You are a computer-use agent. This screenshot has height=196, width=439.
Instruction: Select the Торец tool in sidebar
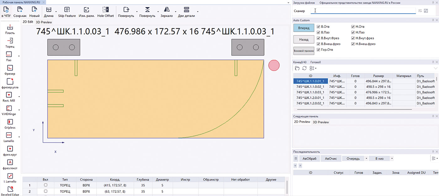(10, 41)
